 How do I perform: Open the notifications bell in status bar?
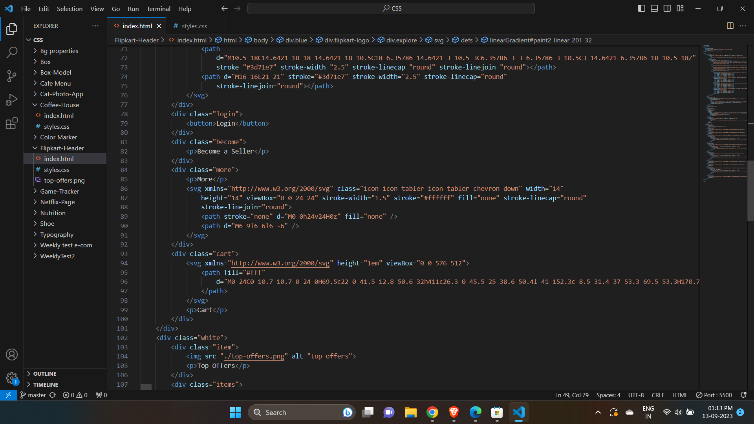coord(743,395)
